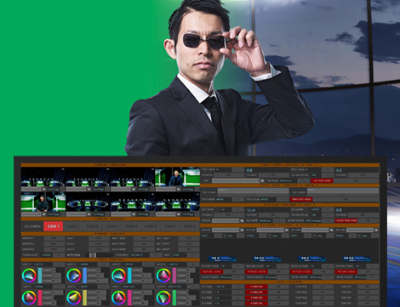Open the yellow light color wheel

(x=74, y=298)
